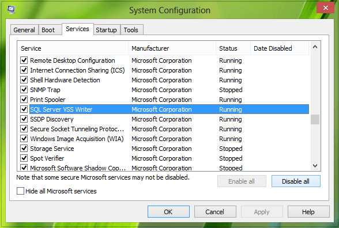Toggle the SNMP Trap service checkbox

click(x=24, y=90)
